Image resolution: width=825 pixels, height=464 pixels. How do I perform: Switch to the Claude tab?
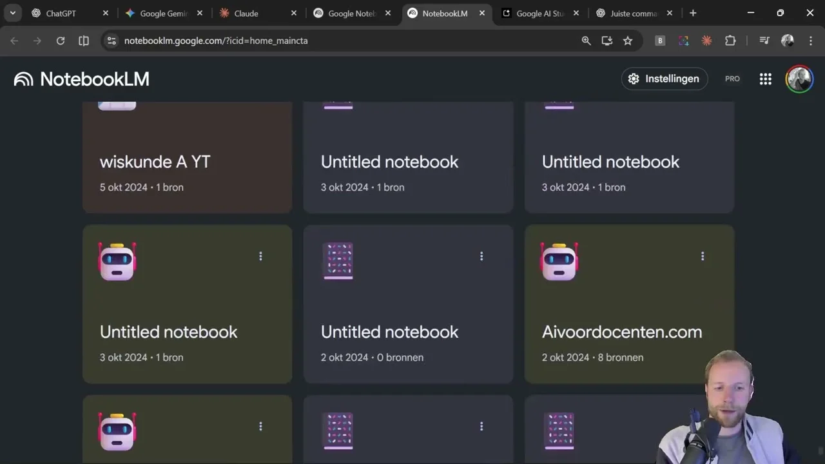(x=246, y=13)
